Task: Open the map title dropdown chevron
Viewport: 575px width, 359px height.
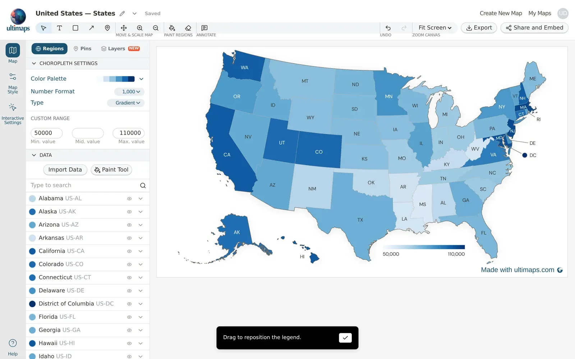Action: tap(134, 14)
